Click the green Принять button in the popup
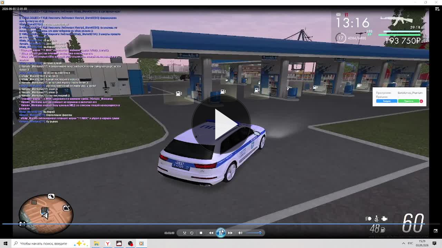The image size is (442, 248). (409, 101)
